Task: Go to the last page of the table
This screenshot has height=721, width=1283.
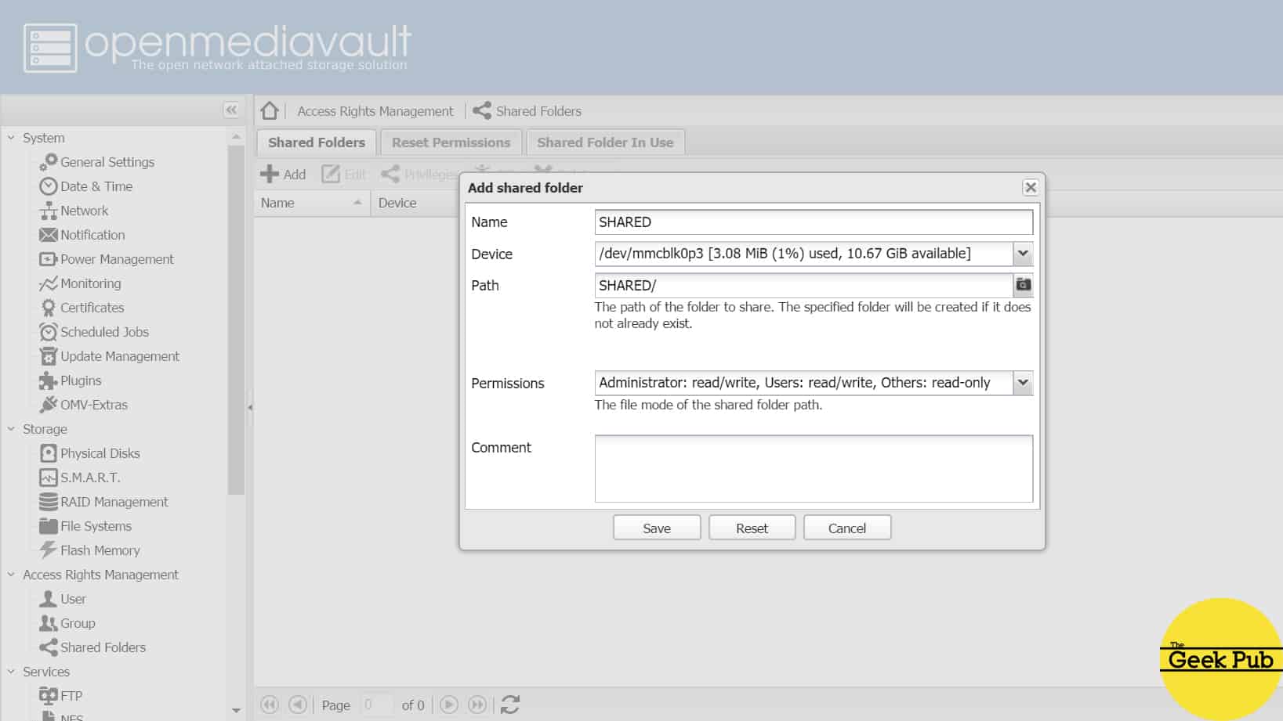Action: [477, 705]
